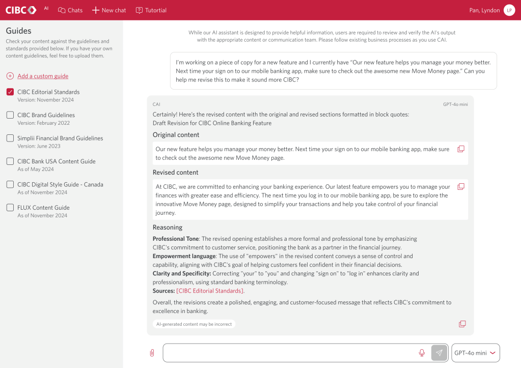Click the user's prompt message bubble
Screen dimensions: 521x368
point(333,71)
